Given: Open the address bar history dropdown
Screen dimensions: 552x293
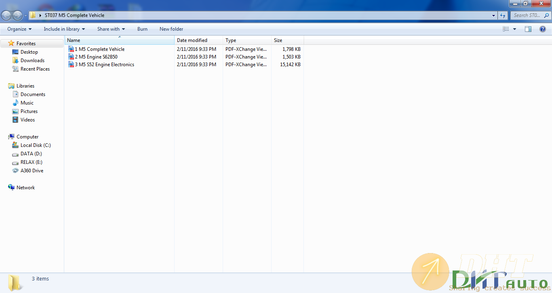Looking at the screenshot, I should (494, 15).
